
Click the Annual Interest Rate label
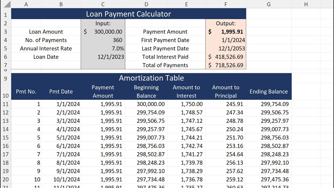click(46, 49)
